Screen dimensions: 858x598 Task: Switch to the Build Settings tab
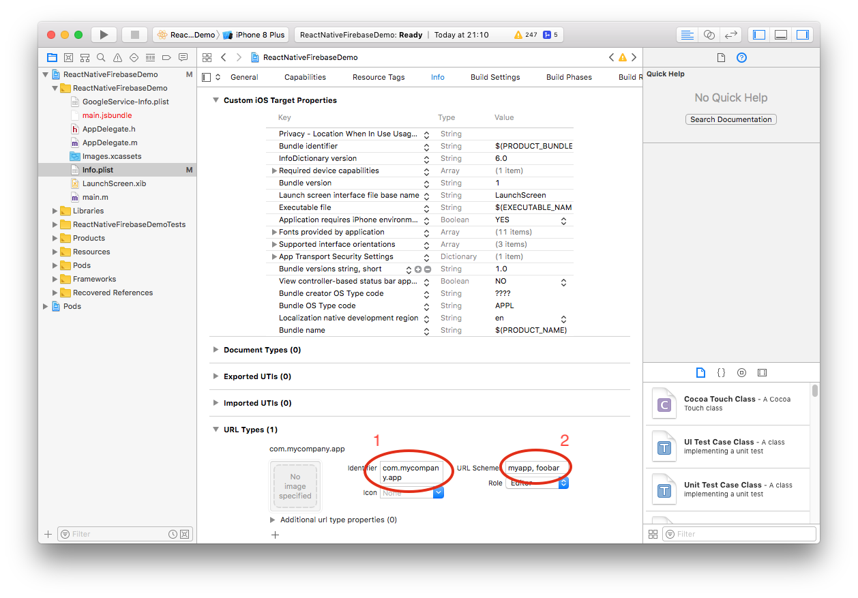tap(495, 77)
